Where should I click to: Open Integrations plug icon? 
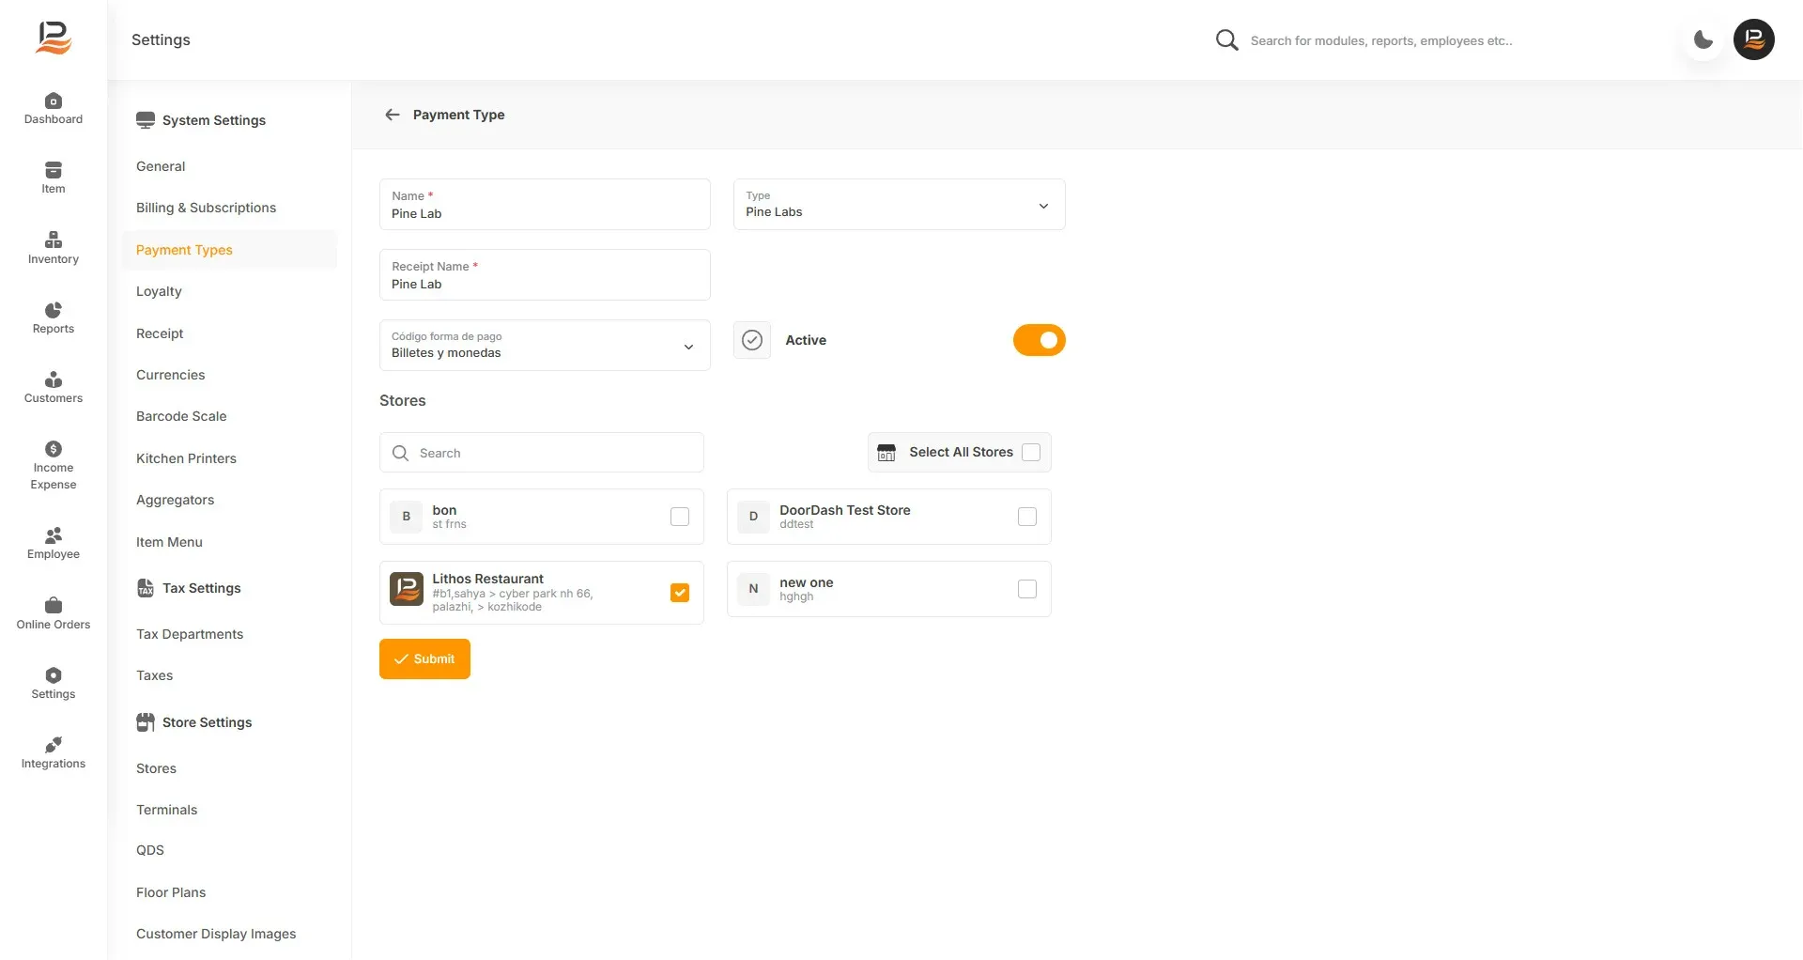[54, 745]
